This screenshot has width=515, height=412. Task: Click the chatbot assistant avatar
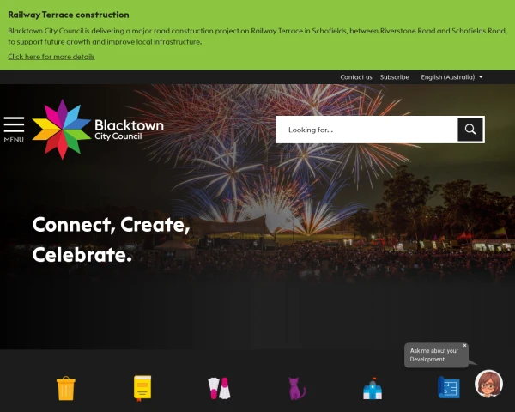coord(488,384)
